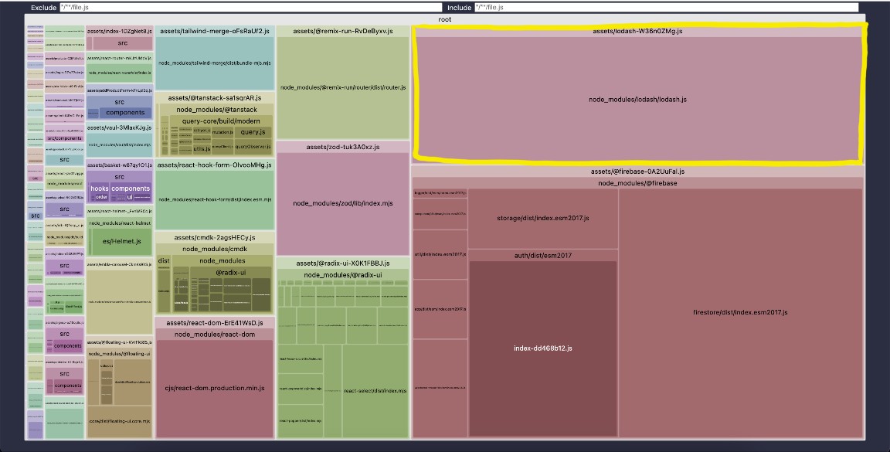The width and height of the screenshot is (890, 452).
Task: Select node_modules/@remix-run/router/dist/router.js block
Action: pyautogui.click(x=343, y=87)
